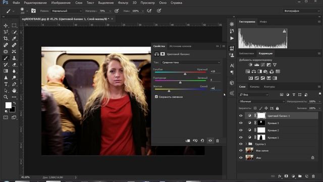Click the Brightness/Contrast sun adjustment icon
Image resolution: width=323 pixels, height=182 pixels.
250,65
